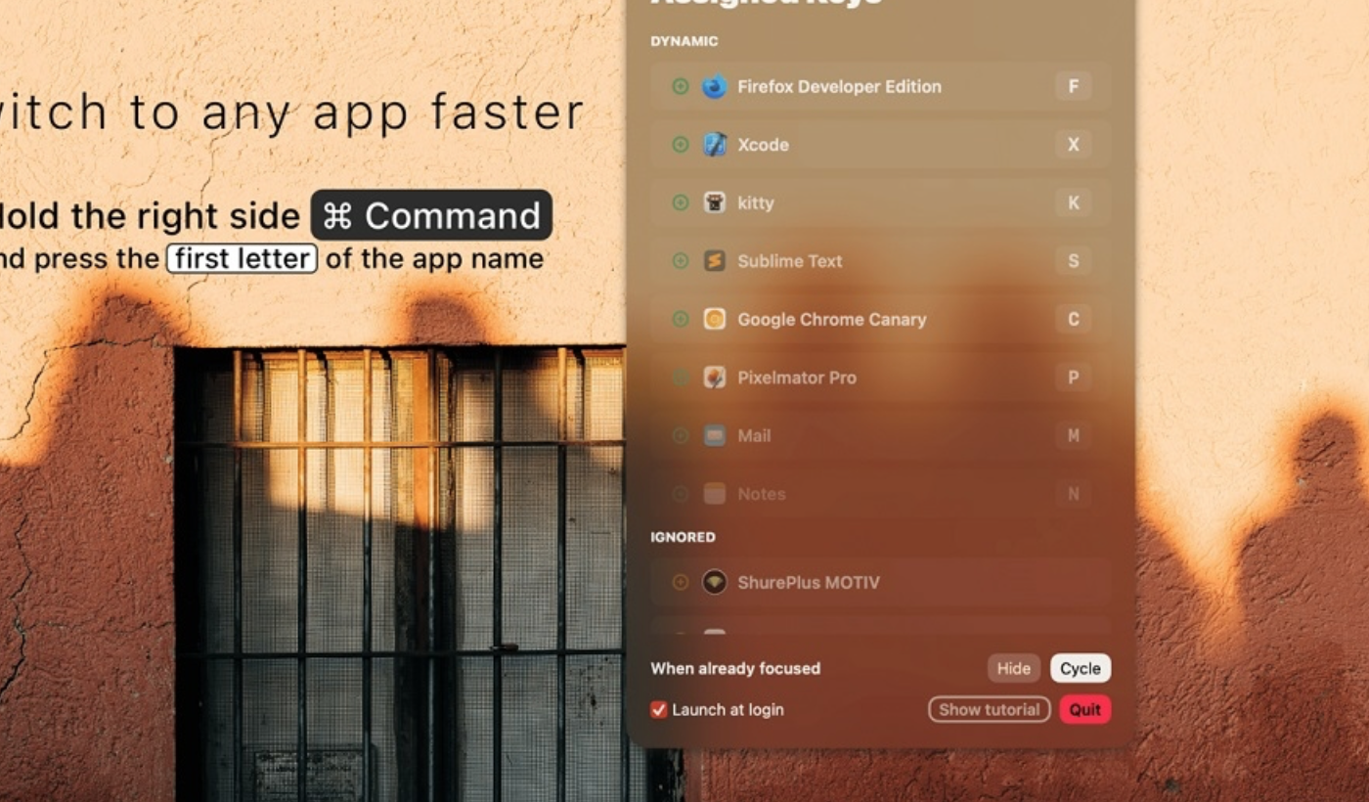This screenshot has height=802, width=1369.
Task: Click the green circle icon beside Sublime Text
Action: click(x=681, y=261)
